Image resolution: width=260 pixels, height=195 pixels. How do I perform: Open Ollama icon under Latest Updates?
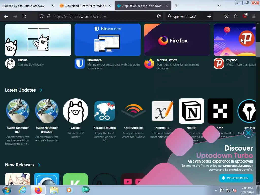pyautogui.click(x=76, y=111)
